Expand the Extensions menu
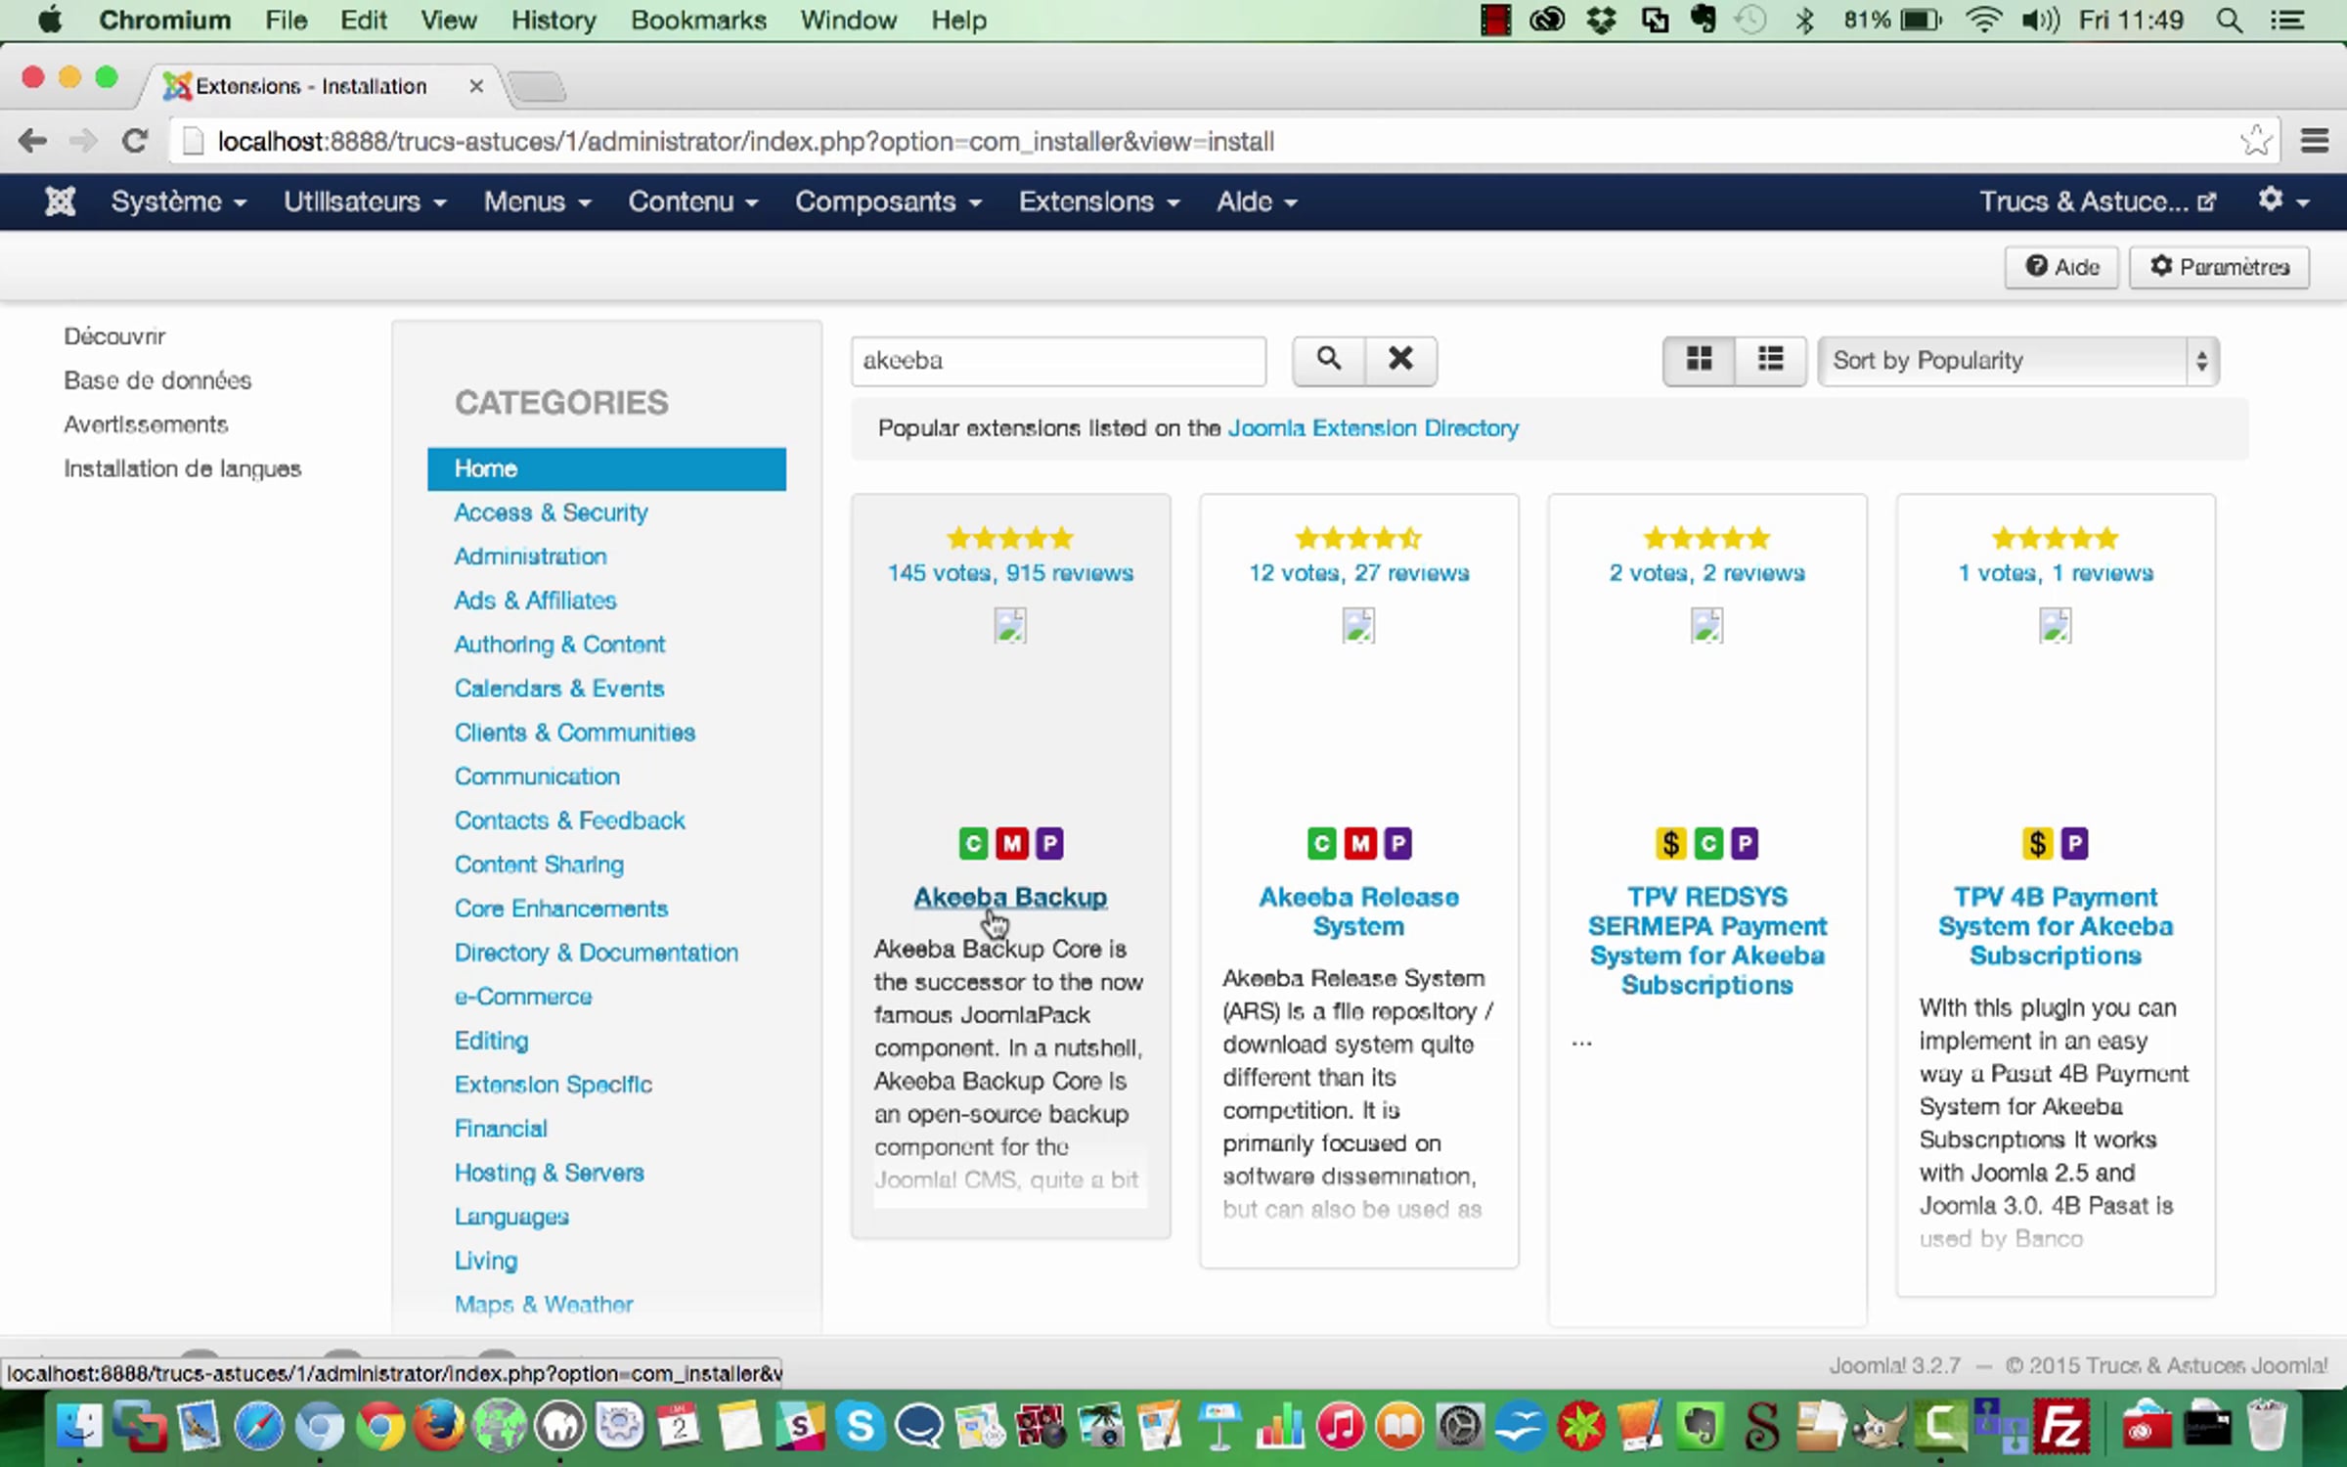The image size is (2347, 1467). (x=1098, y=201)
